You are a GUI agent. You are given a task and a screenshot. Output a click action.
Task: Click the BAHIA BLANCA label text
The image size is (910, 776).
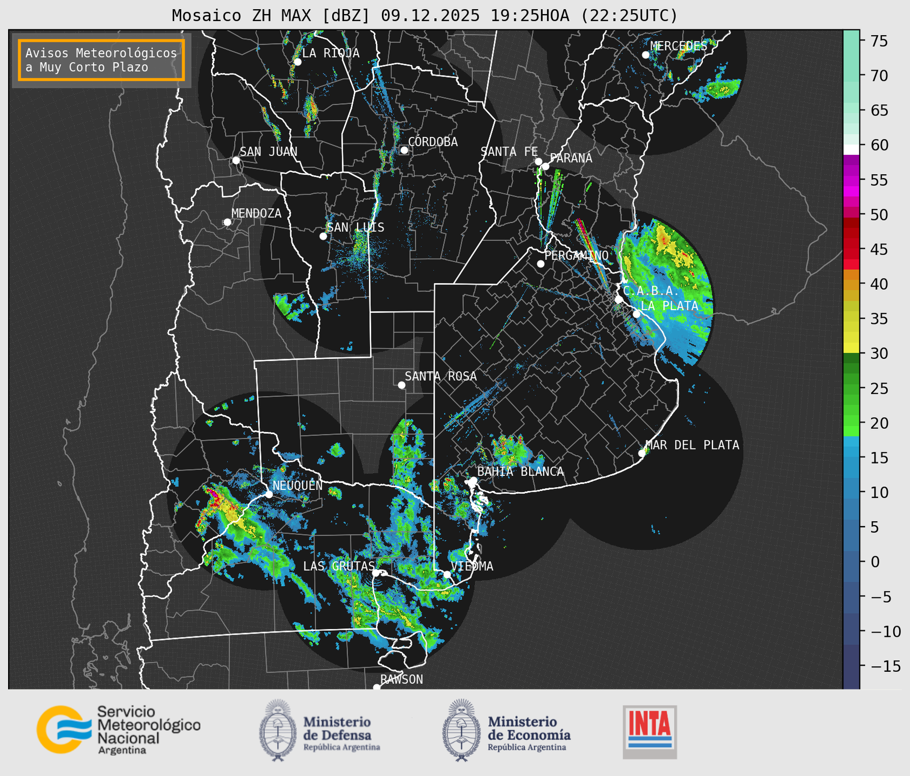point(521,472)
